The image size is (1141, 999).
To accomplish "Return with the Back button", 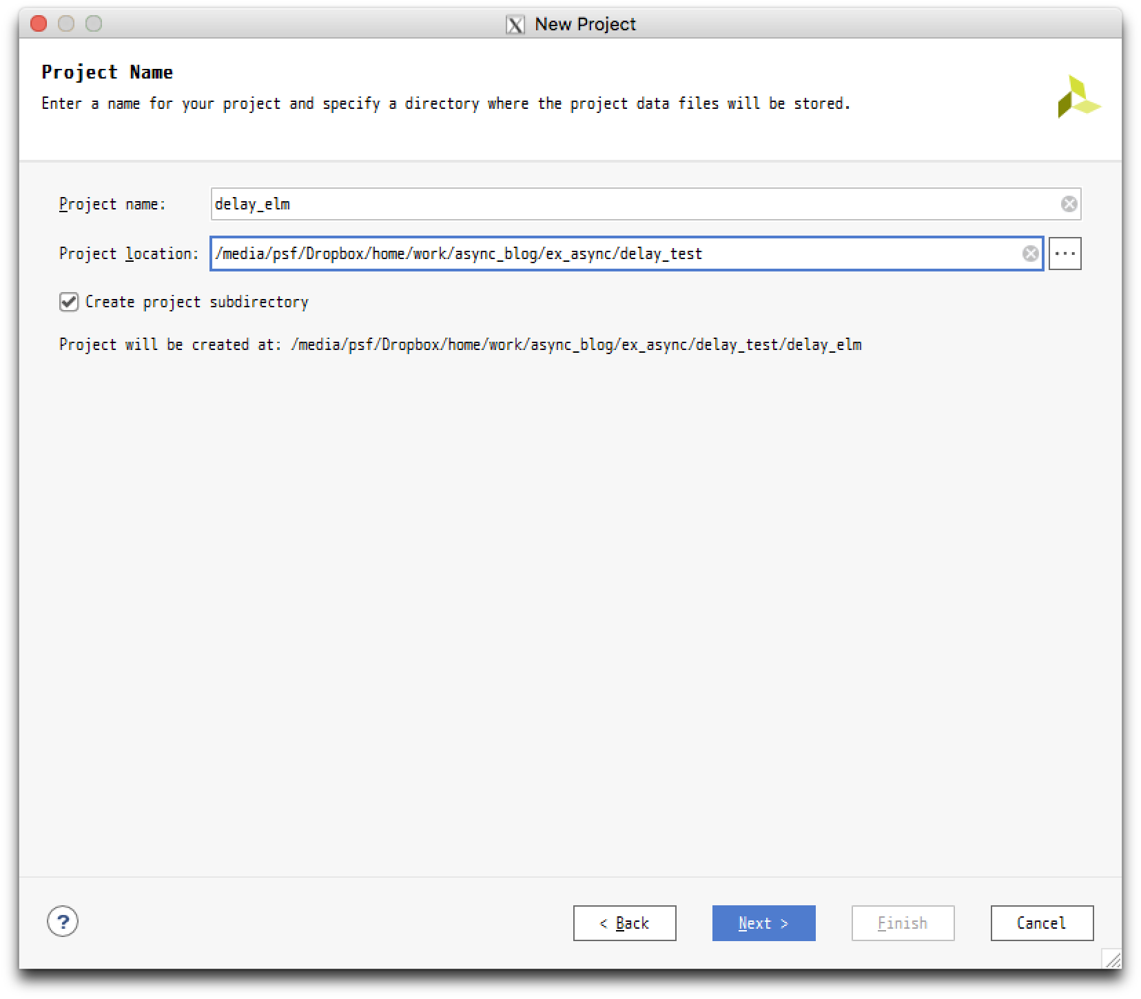I will tap(624, 923).
